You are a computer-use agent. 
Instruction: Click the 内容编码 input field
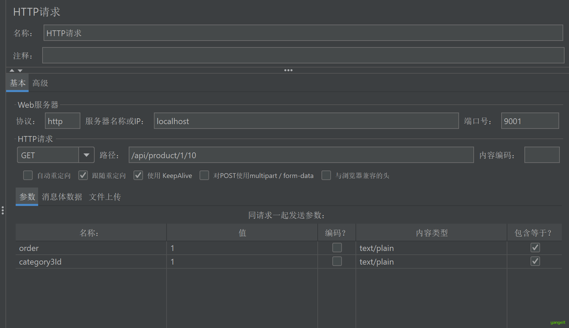pos(542,155)
